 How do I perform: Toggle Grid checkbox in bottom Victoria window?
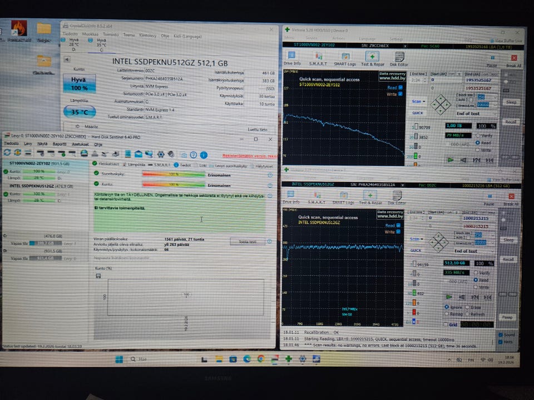click(446, 324)
